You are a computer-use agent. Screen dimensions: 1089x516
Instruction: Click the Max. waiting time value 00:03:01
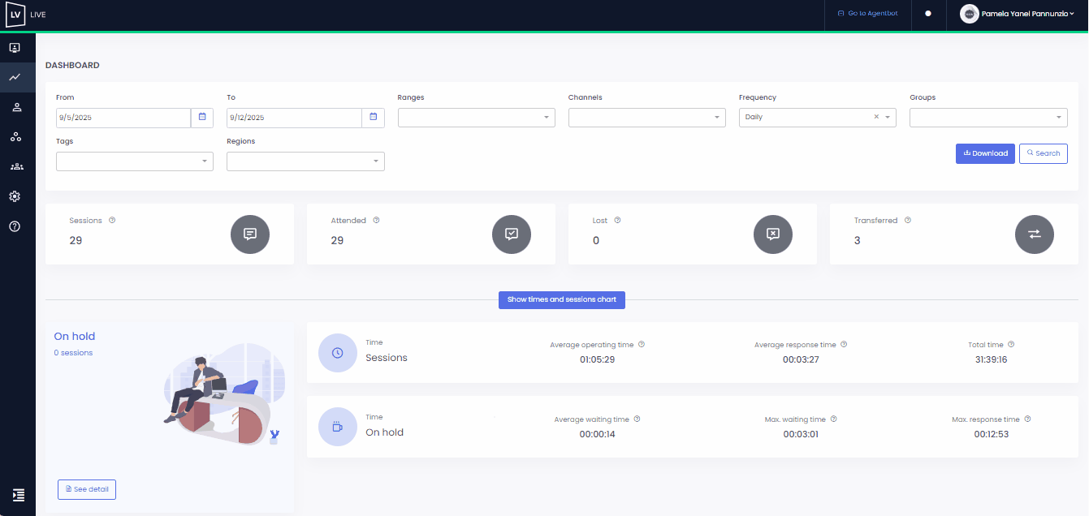800,434
